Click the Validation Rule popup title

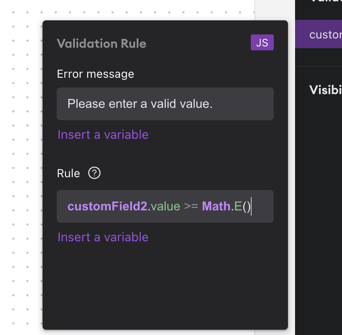click(101, 43)
